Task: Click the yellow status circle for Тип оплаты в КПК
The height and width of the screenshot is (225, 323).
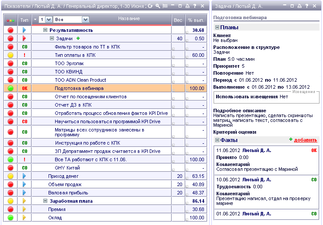Action: [x=11, y=55]
